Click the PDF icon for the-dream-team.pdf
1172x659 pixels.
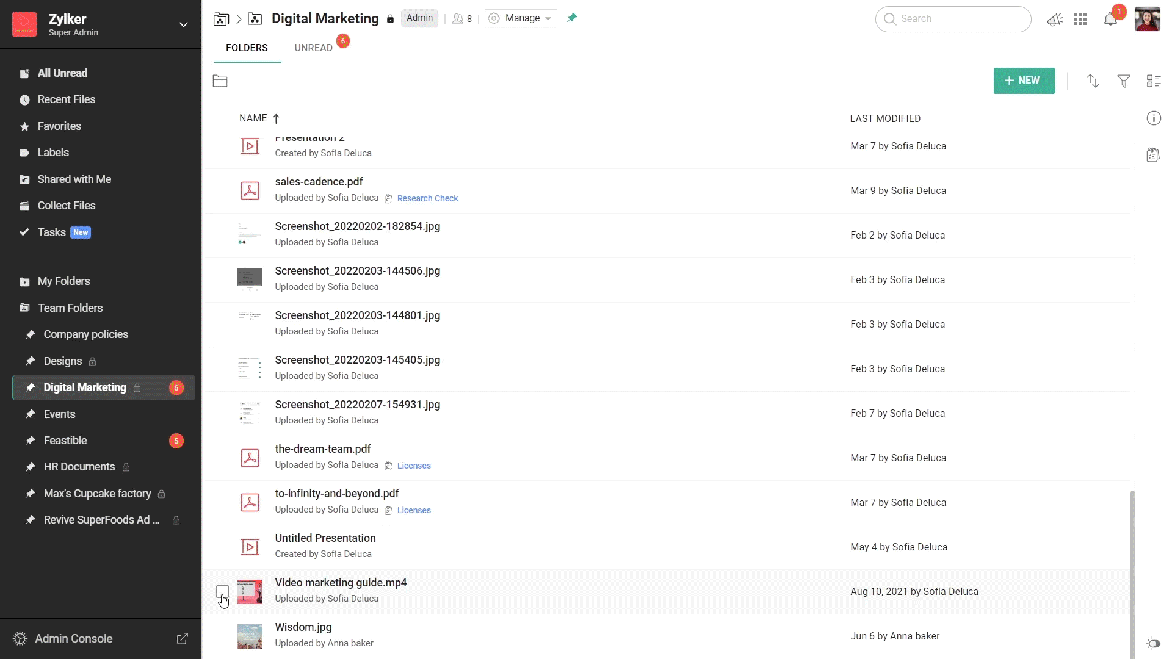click(250, 458)
